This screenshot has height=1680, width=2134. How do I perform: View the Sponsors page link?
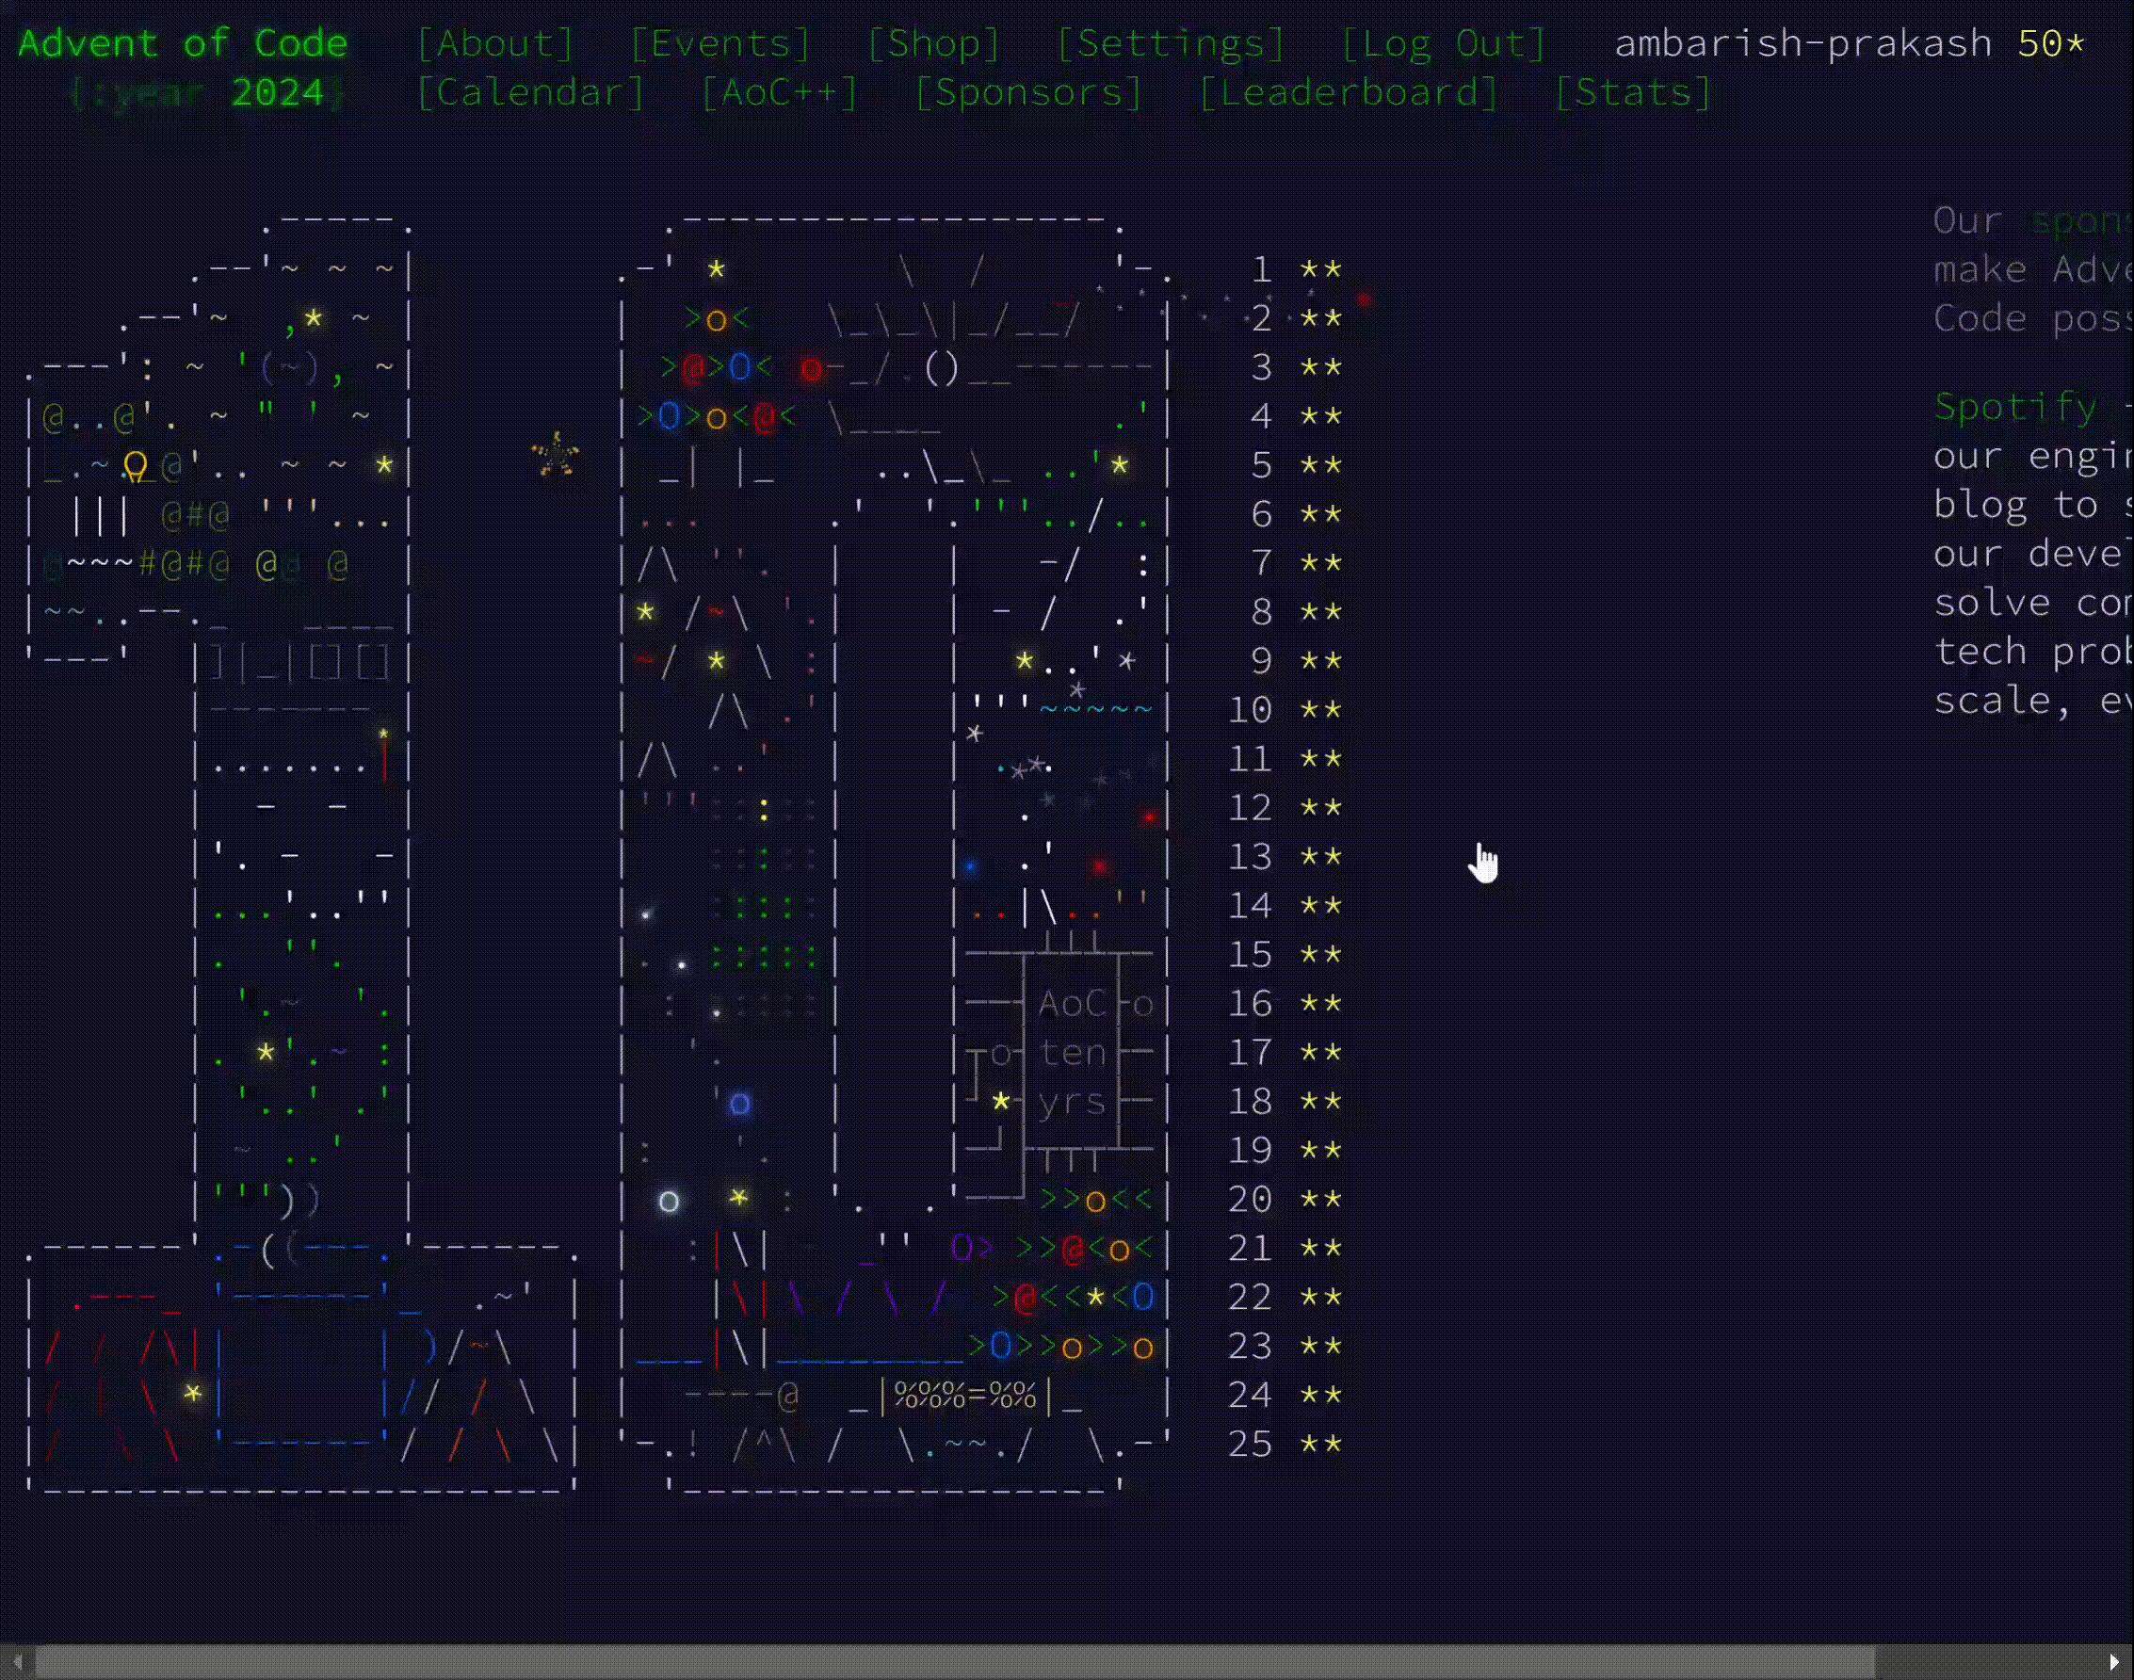click(x=1027, y=92)
